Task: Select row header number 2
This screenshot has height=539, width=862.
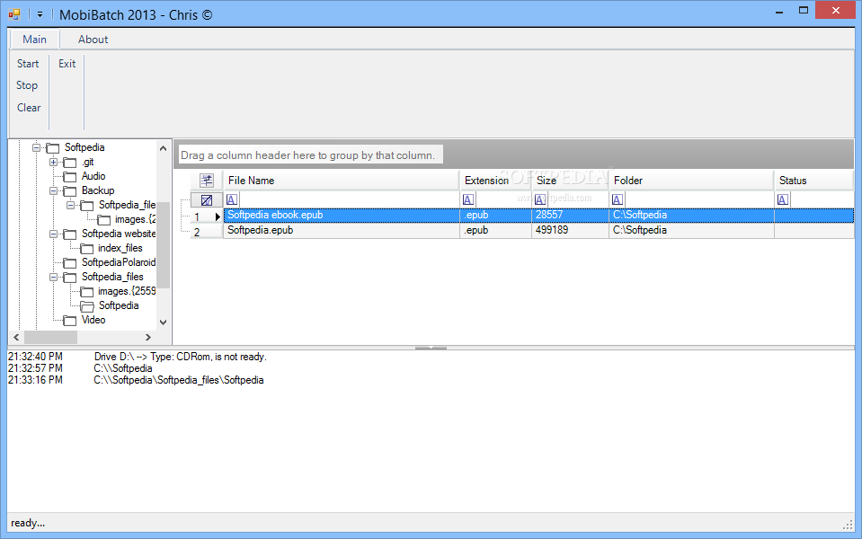Action: 206,232
